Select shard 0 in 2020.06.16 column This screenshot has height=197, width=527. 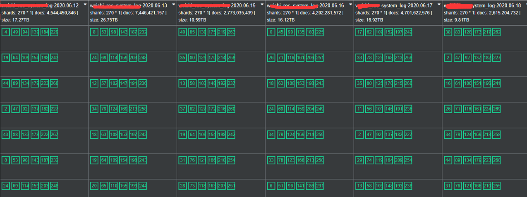(271, 32)
